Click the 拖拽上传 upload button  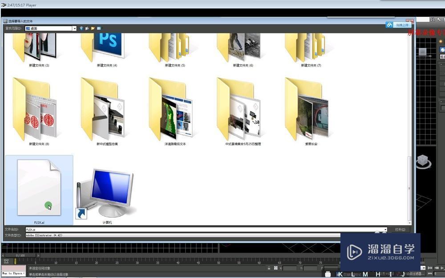point(402,25)
